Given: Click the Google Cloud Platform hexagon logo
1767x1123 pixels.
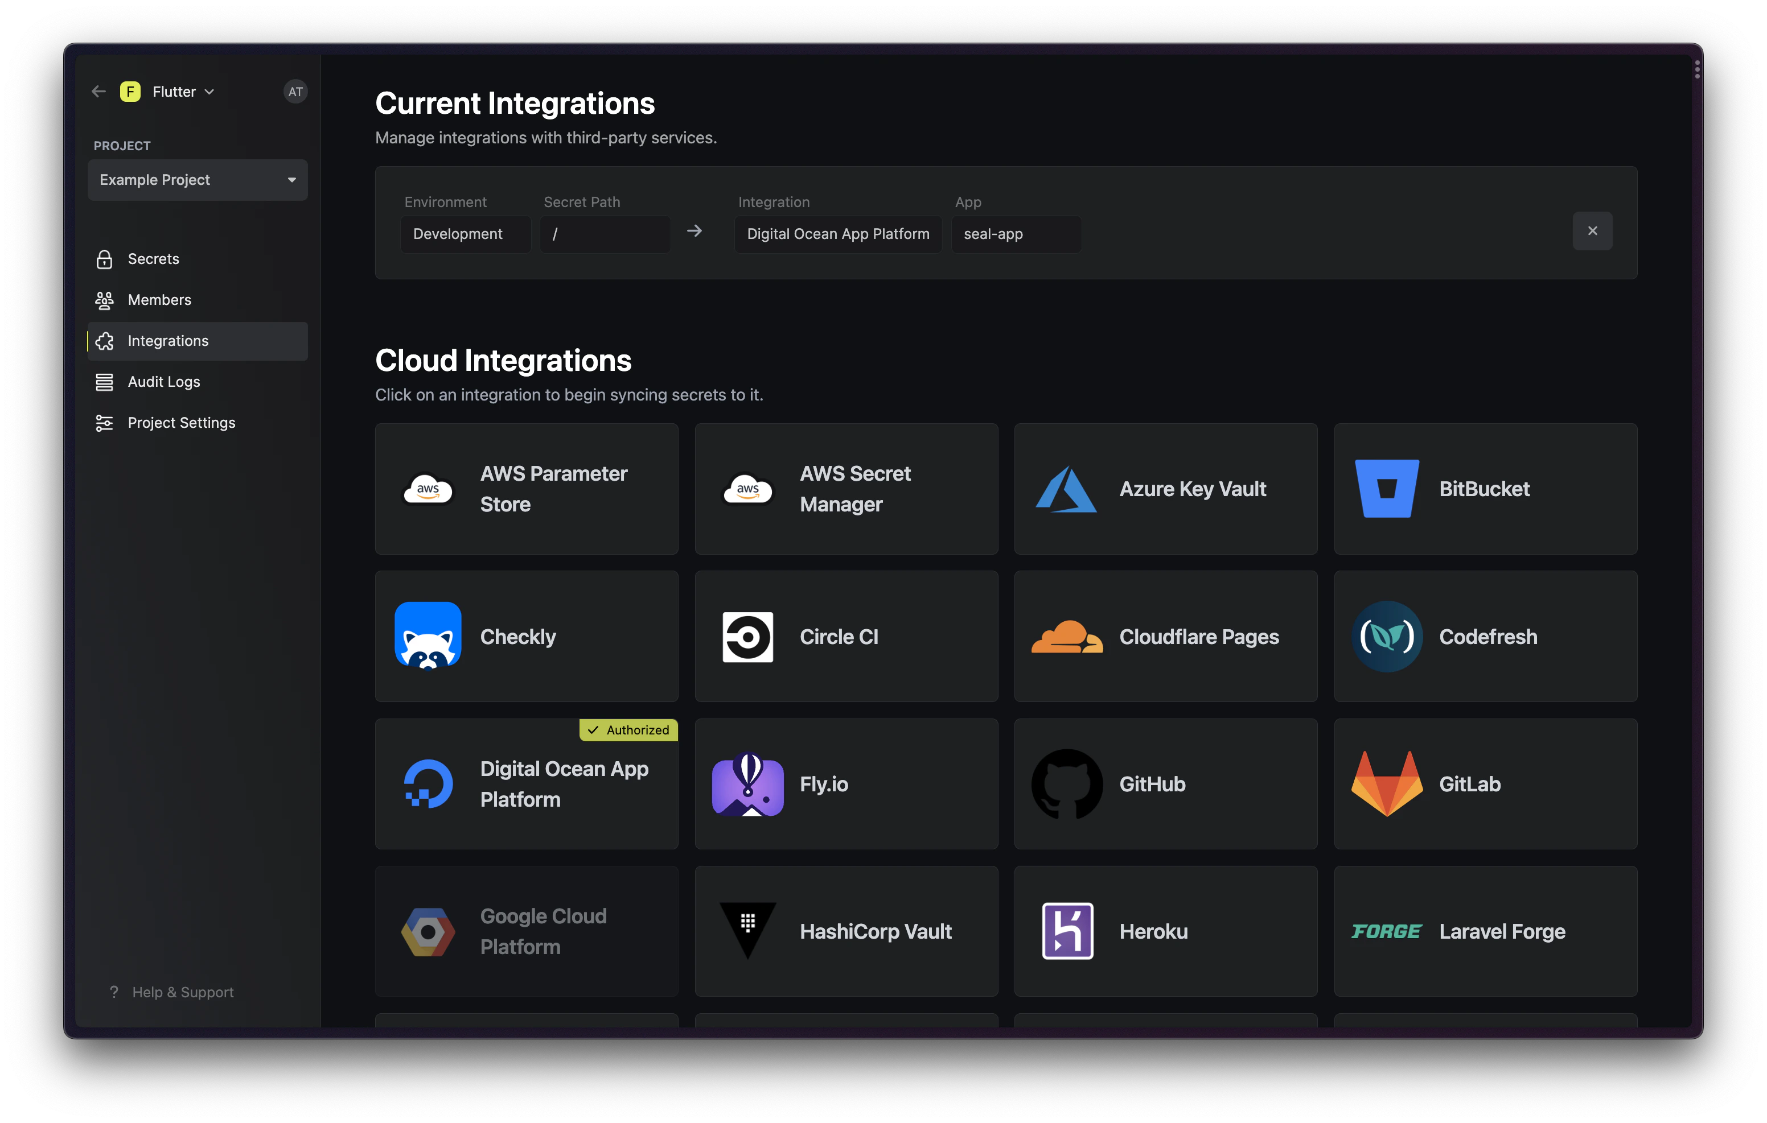Looking at the screenshot, I should [428, 931].
